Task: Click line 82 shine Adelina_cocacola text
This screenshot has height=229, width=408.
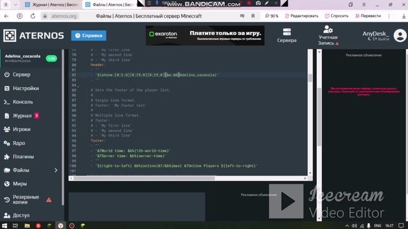Action: pyautogui.click(x=157, y=75)
